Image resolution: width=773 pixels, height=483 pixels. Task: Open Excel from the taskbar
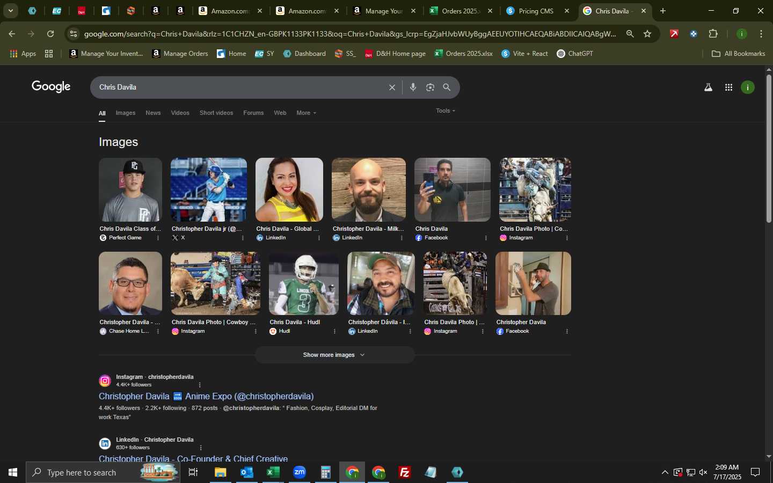coord(273,472)
